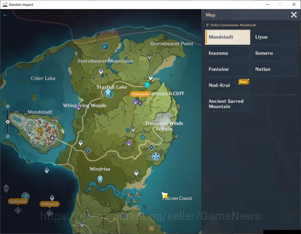
Task: Open Ancient Sacred Mountain map
Action: (228, 104)
